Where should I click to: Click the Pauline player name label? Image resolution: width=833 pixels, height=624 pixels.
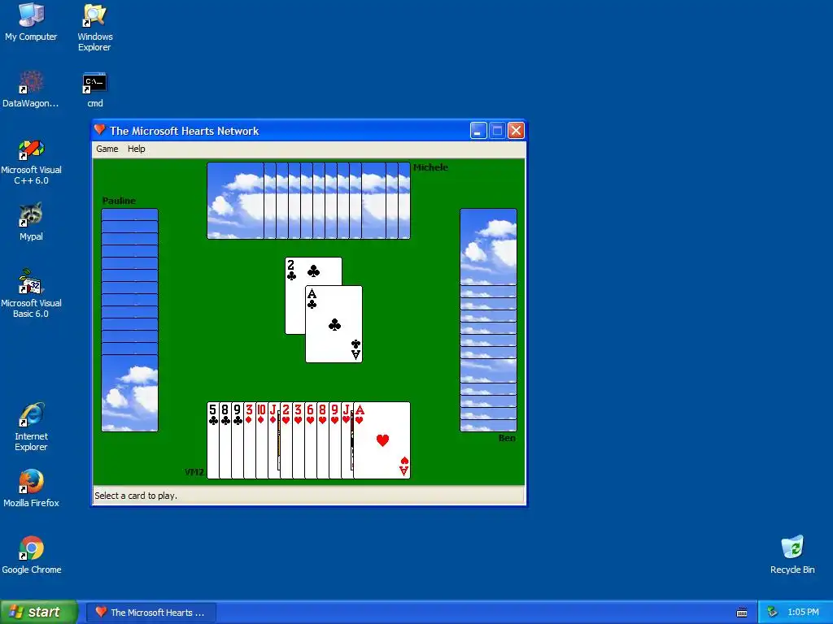coord(119,201)
